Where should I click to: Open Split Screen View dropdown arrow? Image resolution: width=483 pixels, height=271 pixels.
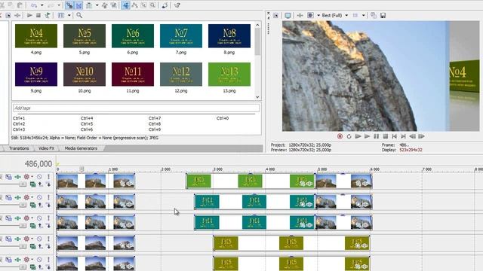click(x=318, y=15)
